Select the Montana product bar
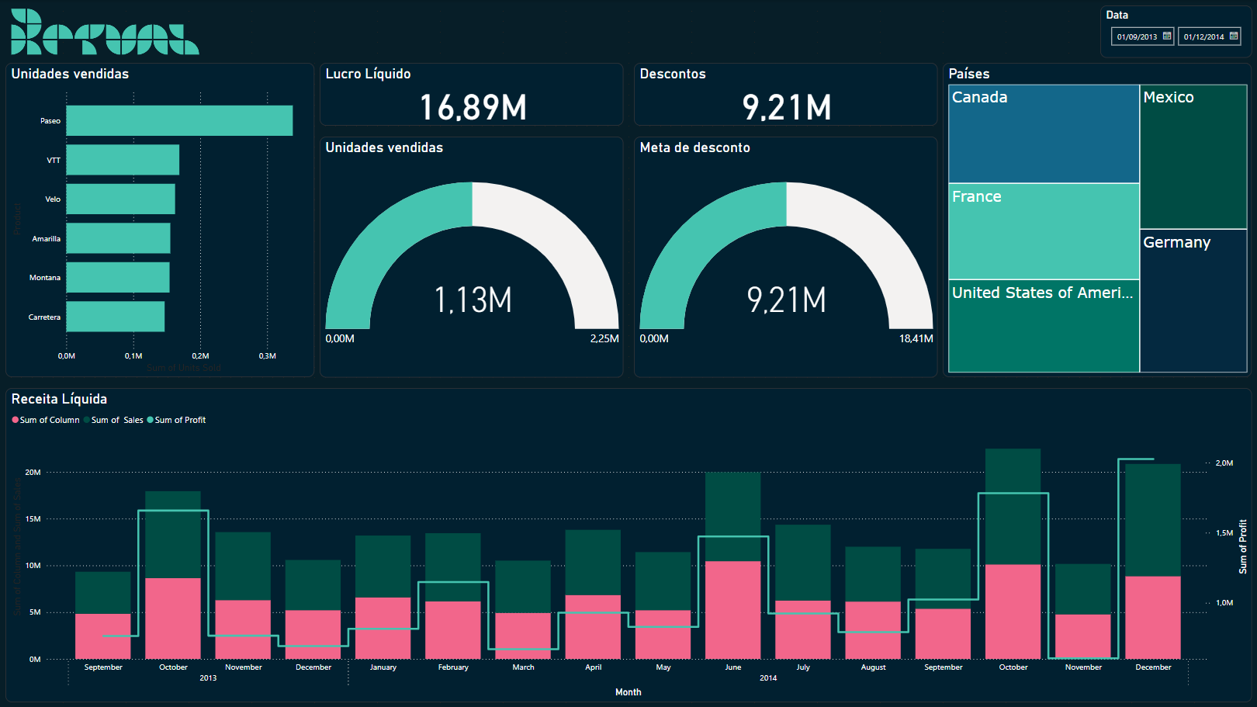 [117, 278]
